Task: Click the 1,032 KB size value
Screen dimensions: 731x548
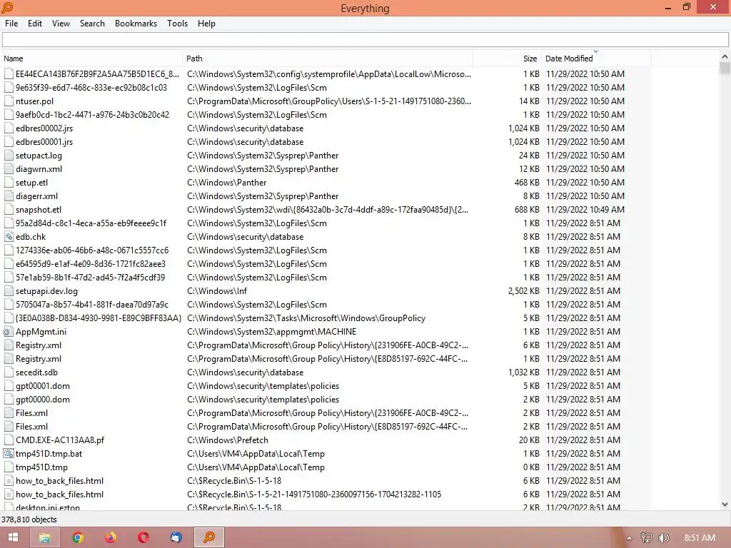Action: pyautogui.click(x=523, y=372)
